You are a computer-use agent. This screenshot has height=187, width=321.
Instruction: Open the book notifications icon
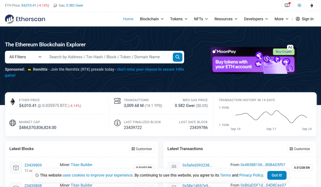[x=287, y=5]
